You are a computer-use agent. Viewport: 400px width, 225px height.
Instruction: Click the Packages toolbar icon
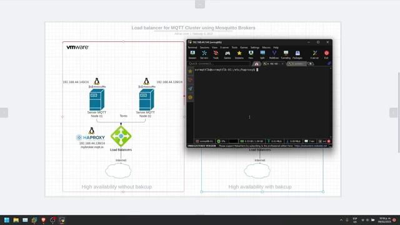[297, 54]
